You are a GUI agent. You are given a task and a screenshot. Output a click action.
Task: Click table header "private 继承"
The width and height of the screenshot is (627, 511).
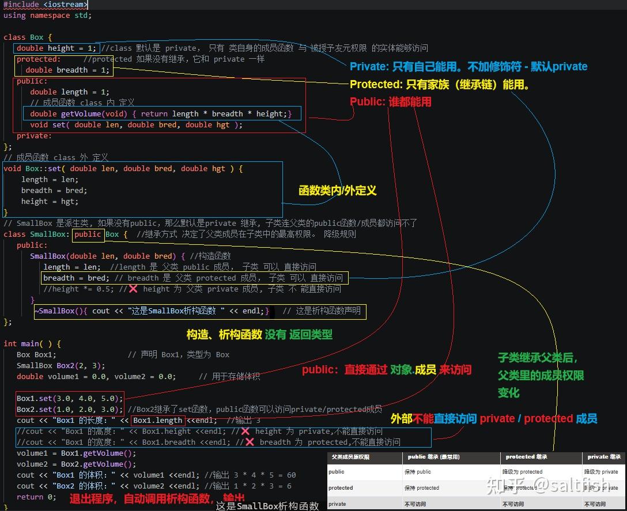(604, 457)
